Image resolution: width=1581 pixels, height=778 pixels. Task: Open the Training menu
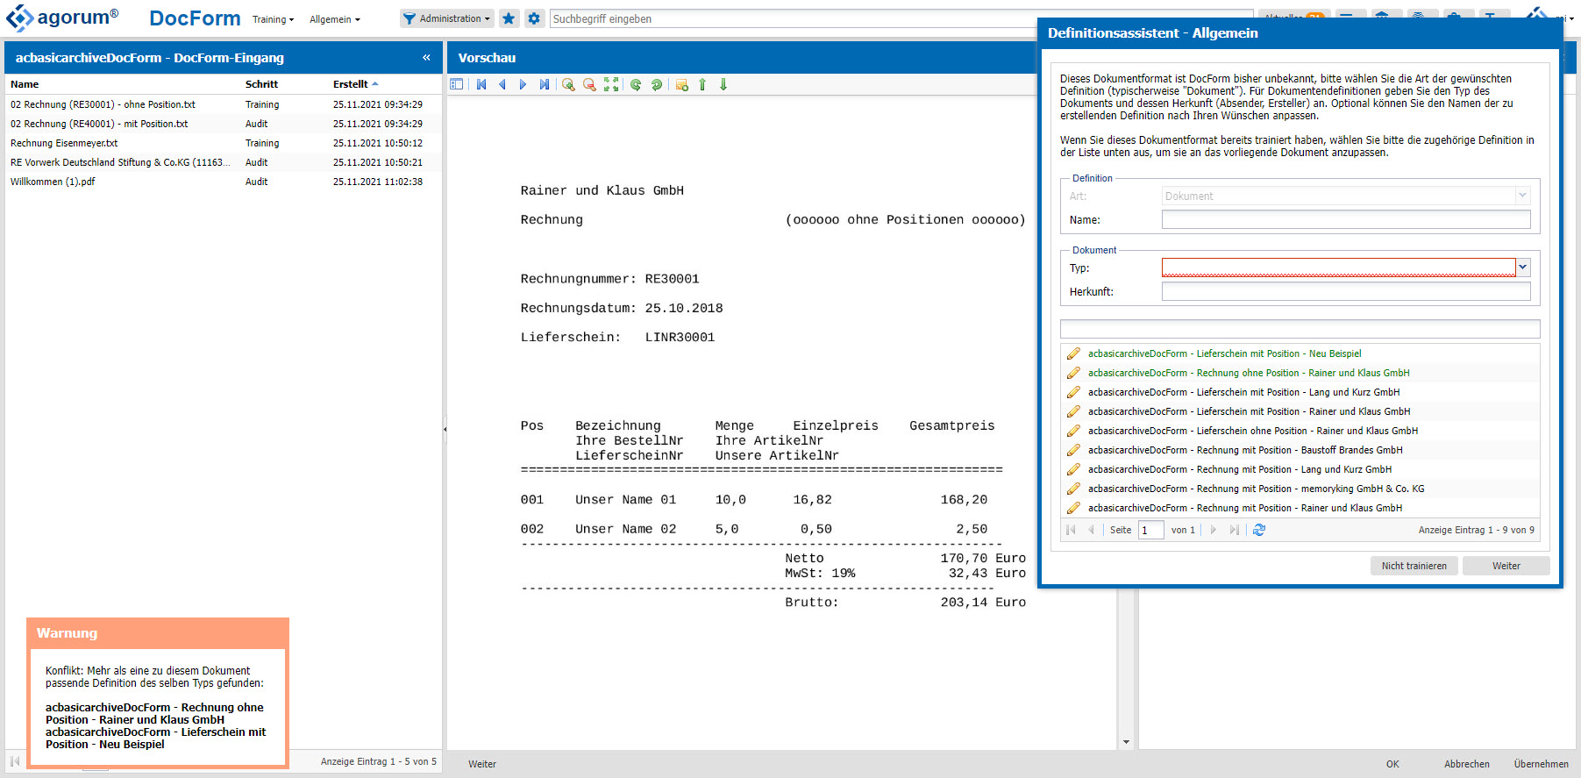[273, 19]
